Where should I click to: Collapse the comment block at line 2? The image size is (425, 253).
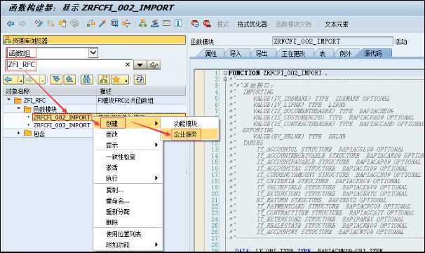pos(225,79)
